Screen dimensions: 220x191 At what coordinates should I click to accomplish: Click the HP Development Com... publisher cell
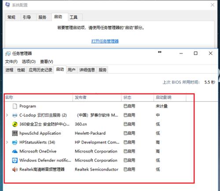(x=97, y=142)
